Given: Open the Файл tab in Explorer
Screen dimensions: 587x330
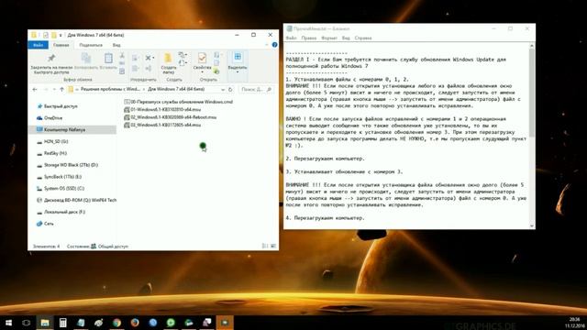Looking at the screenshot, I should (x=39, y=45).
